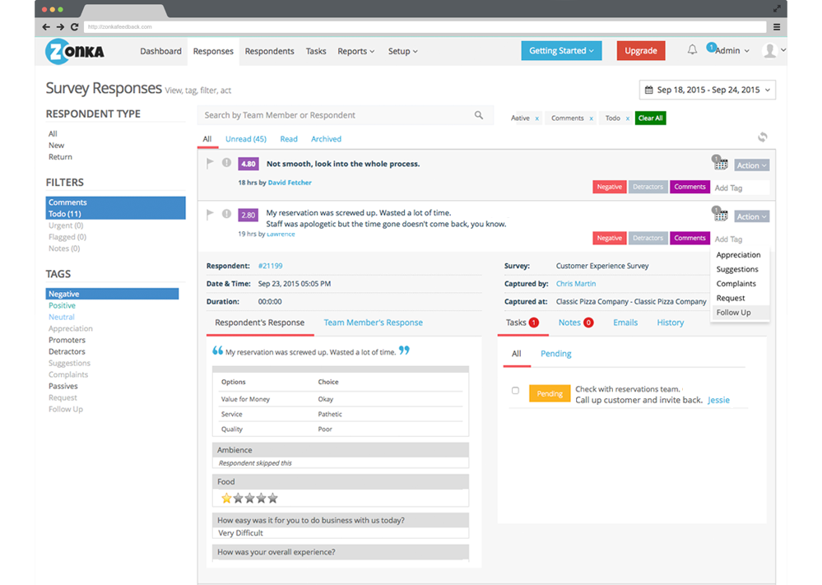The image size is (822, 585).
Task: Click the one-star Food rating
Action: [x=226, y=498]
